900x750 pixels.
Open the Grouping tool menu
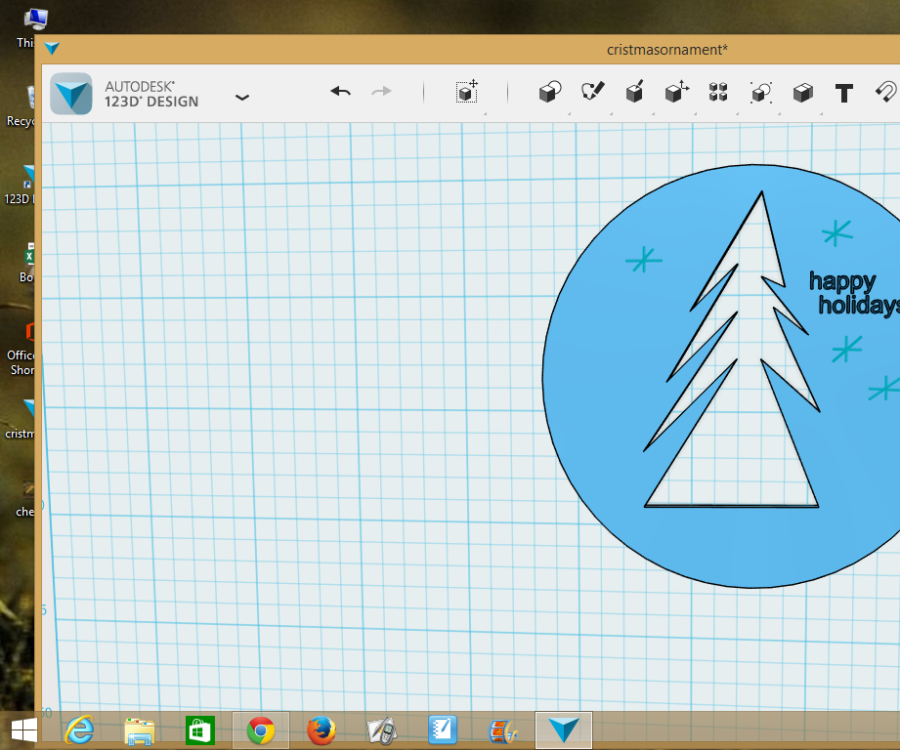coord(760,92)
